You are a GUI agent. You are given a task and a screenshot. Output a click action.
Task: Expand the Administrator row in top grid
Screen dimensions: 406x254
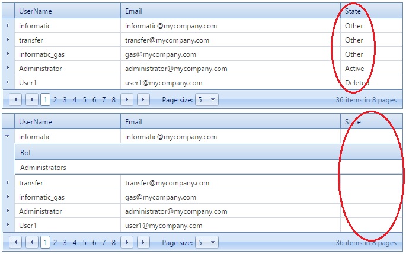click(x=8, y=68)
